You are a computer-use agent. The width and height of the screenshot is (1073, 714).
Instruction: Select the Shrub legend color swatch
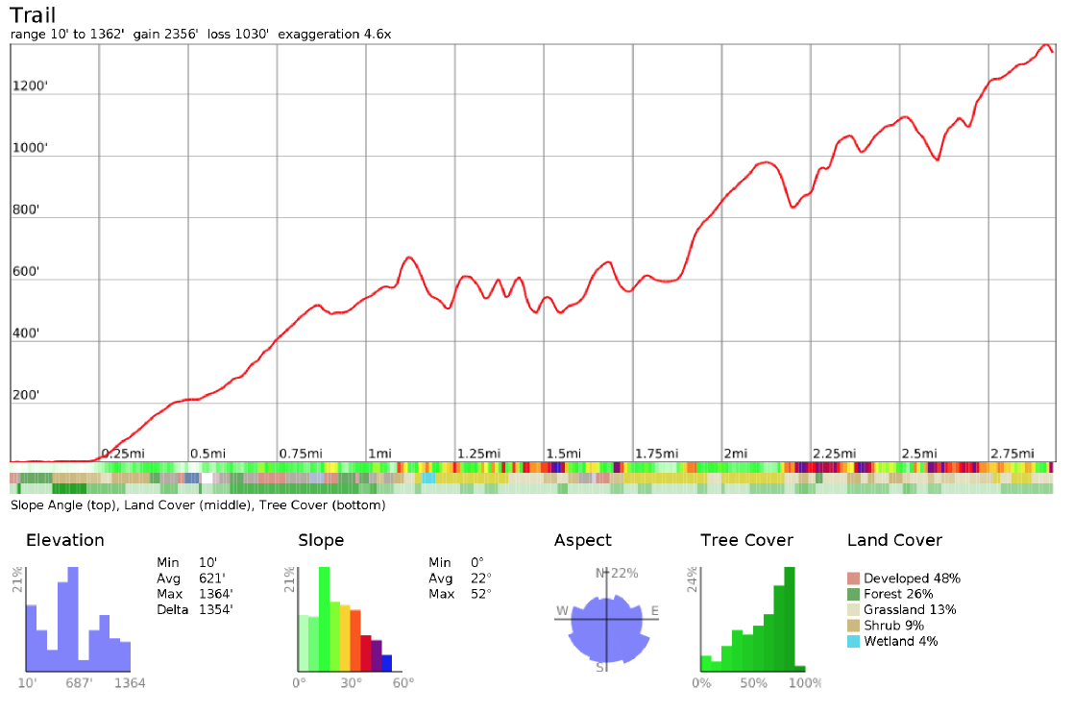pyautogui.click(x=854, y=626)
